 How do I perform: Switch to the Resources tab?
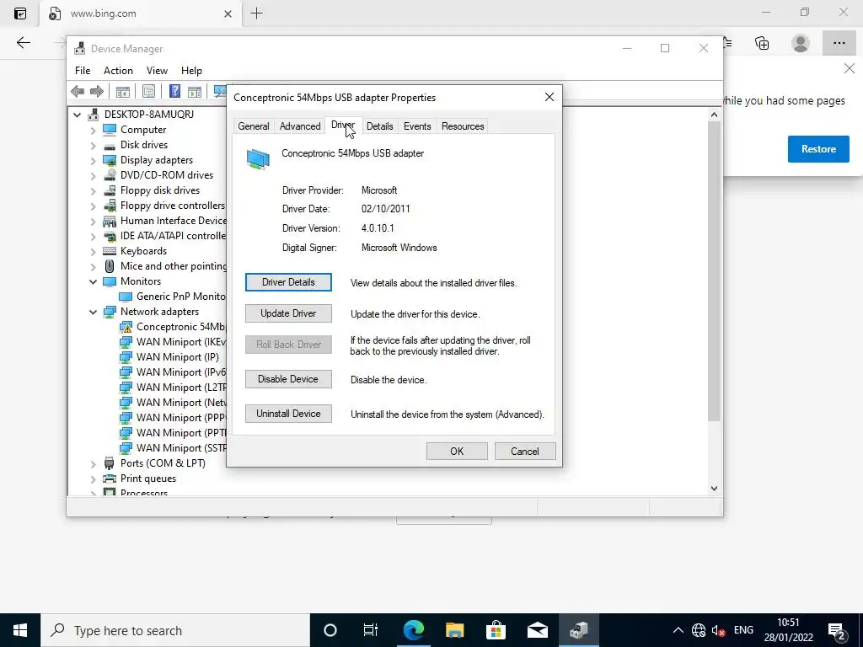pyautogui.click(x=463, y=126)
